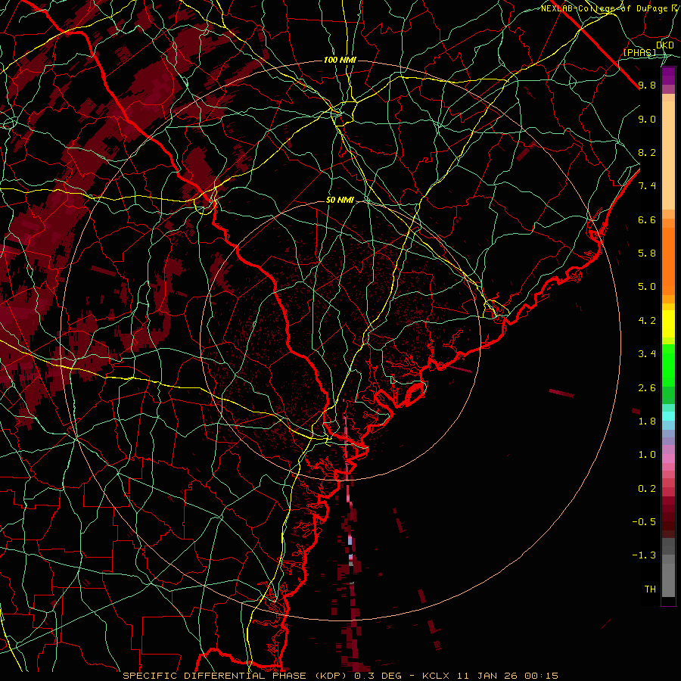Click the yellow color band on the scale
Screen dimensions: 681x681
click(x=668, y=324)
